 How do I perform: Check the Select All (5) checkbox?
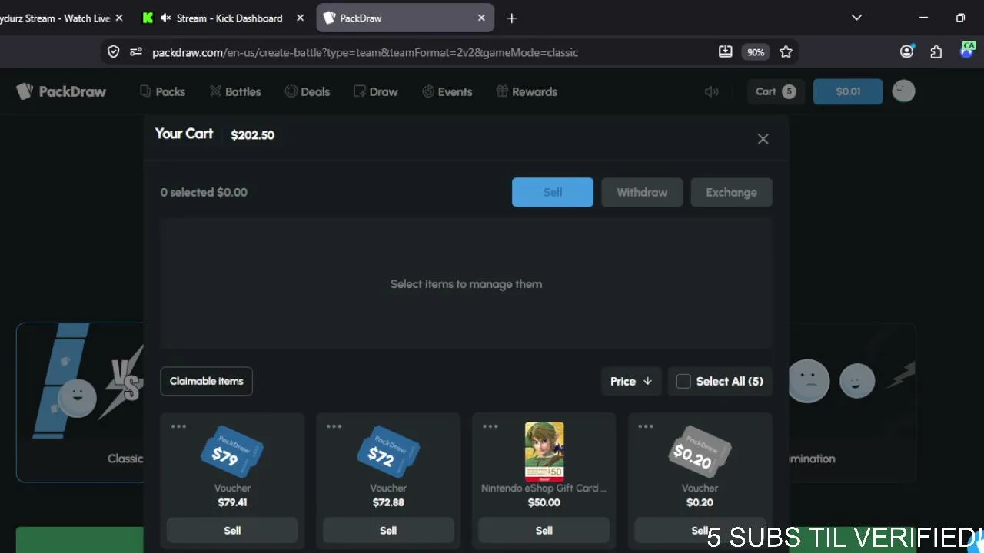click(x=683, y=381)
